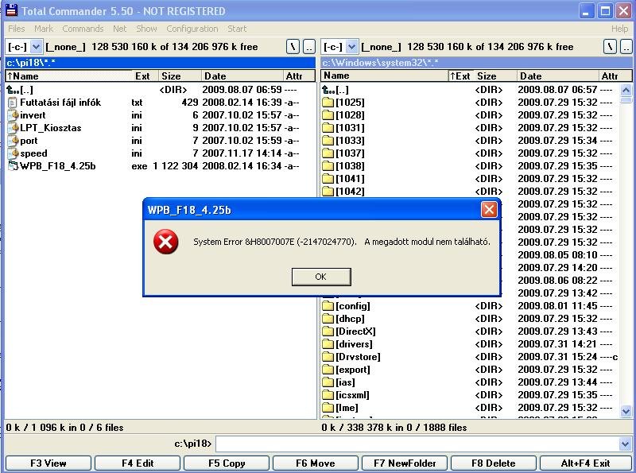This screenshot has width=636, height=473.
Task: Open the Commands menu
Action: pyautogui.click(x=83, y=29)
